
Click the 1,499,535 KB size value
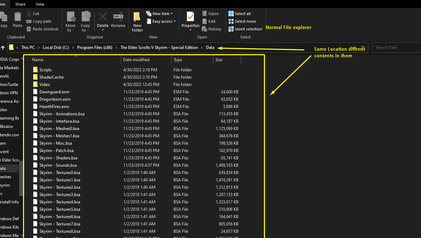(x=227, y=165)
